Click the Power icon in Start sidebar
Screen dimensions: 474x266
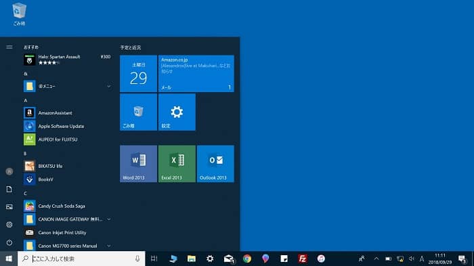(9, 242)
